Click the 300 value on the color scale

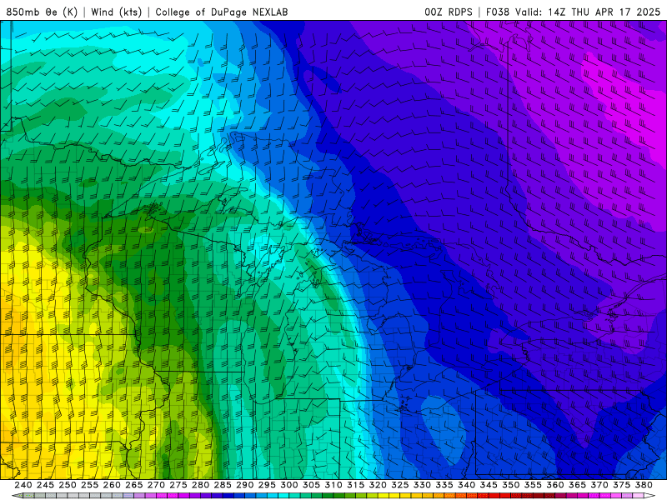point(288,485)
